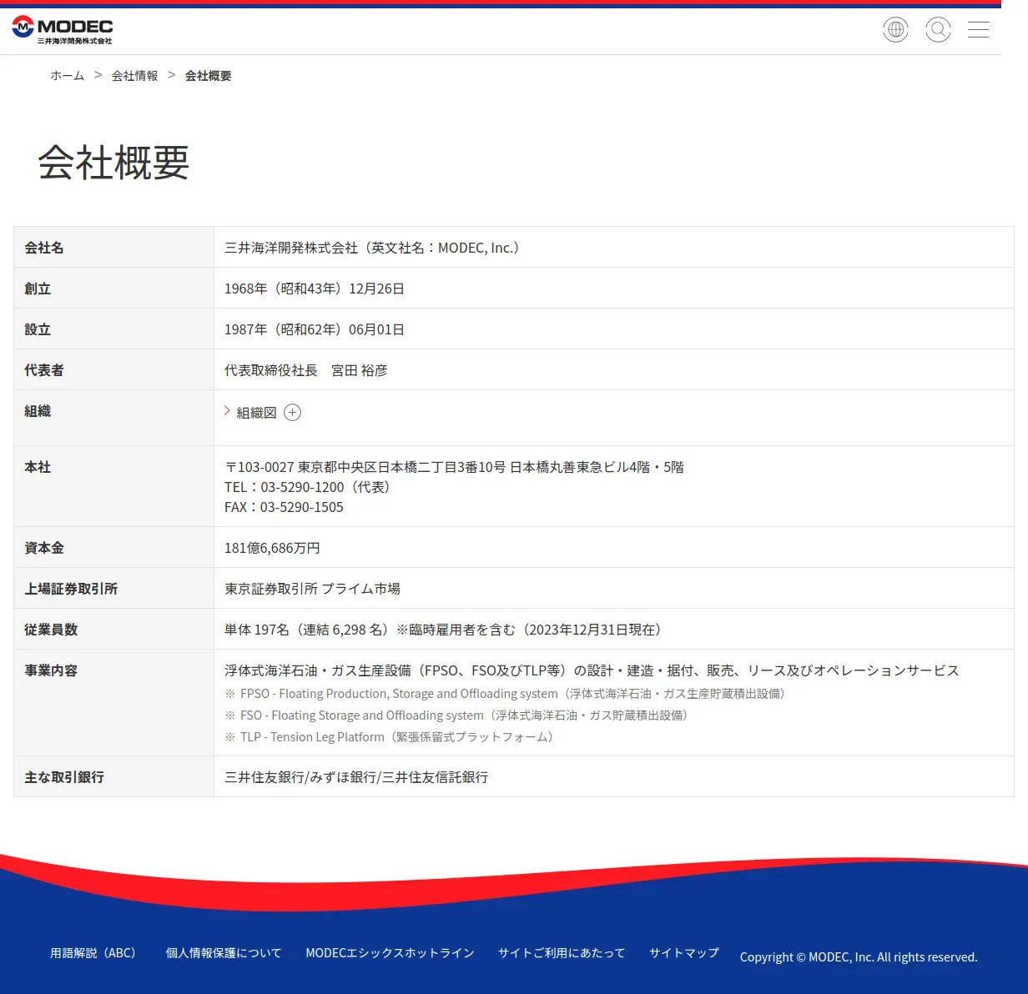Click the TEL：03-5290-1200 line
Screen dimensions: 1028x994
[307, 487]
